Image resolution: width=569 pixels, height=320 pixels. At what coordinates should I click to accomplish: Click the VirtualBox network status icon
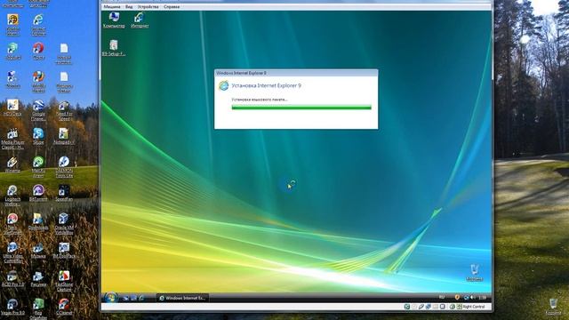tap(429, 307)
